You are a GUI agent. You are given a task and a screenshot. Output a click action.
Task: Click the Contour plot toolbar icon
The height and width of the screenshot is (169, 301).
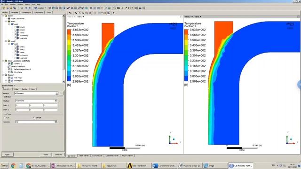click(x=53, y=8)
